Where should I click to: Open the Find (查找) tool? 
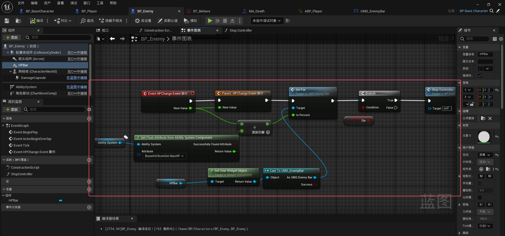87,21
